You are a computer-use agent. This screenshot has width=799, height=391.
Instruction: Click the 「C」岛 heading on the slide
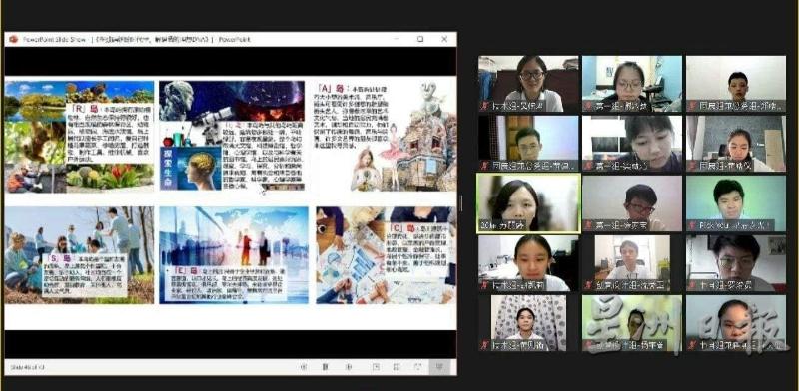403,228
